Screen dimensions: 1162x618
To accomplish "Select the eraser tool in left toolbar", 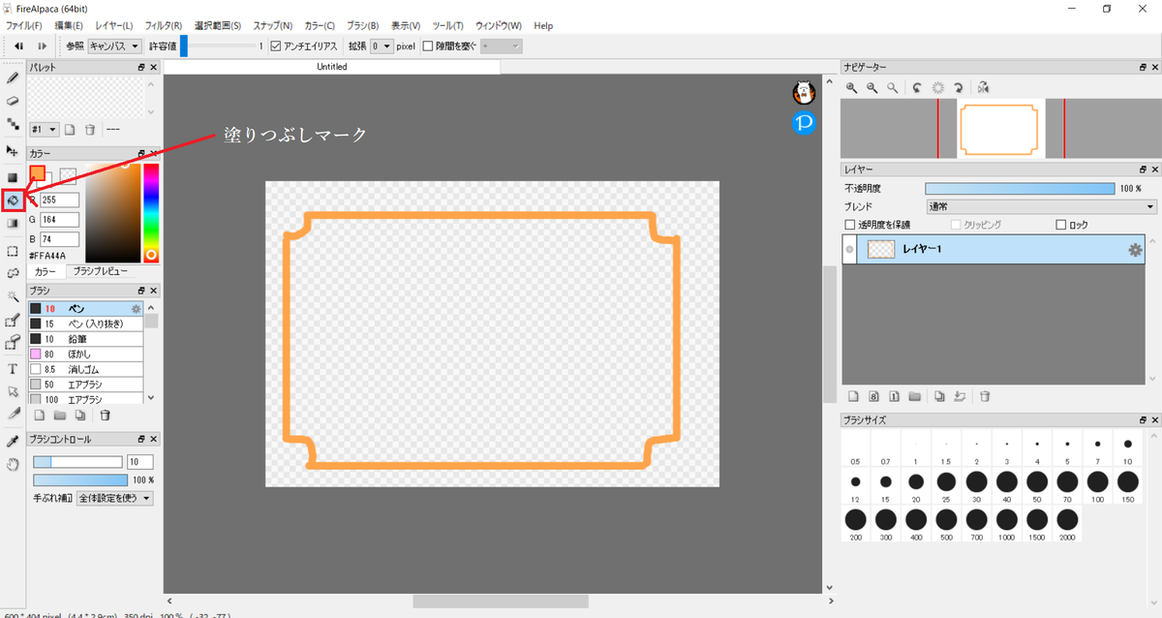I will 13,101.
